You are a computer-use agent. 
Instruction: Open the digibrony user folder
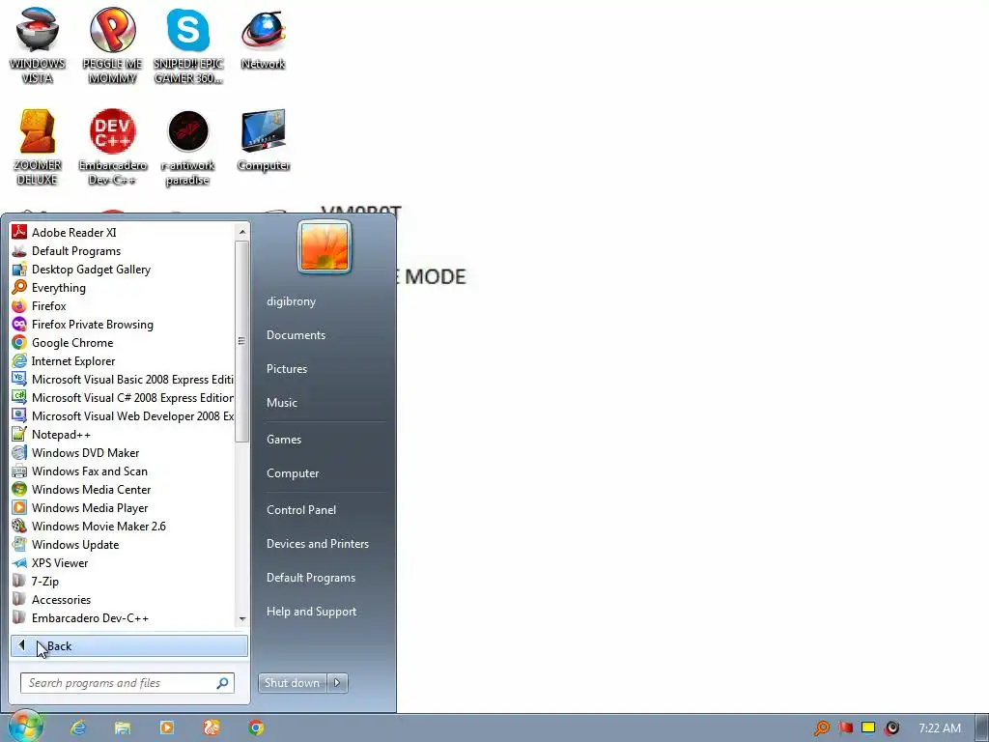292,301
